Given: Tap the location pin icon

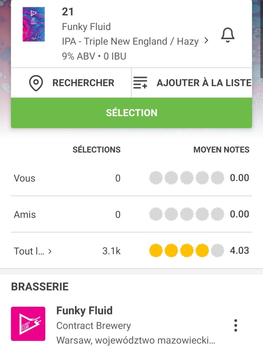Looking at the screenshot, I should [36, 83].
